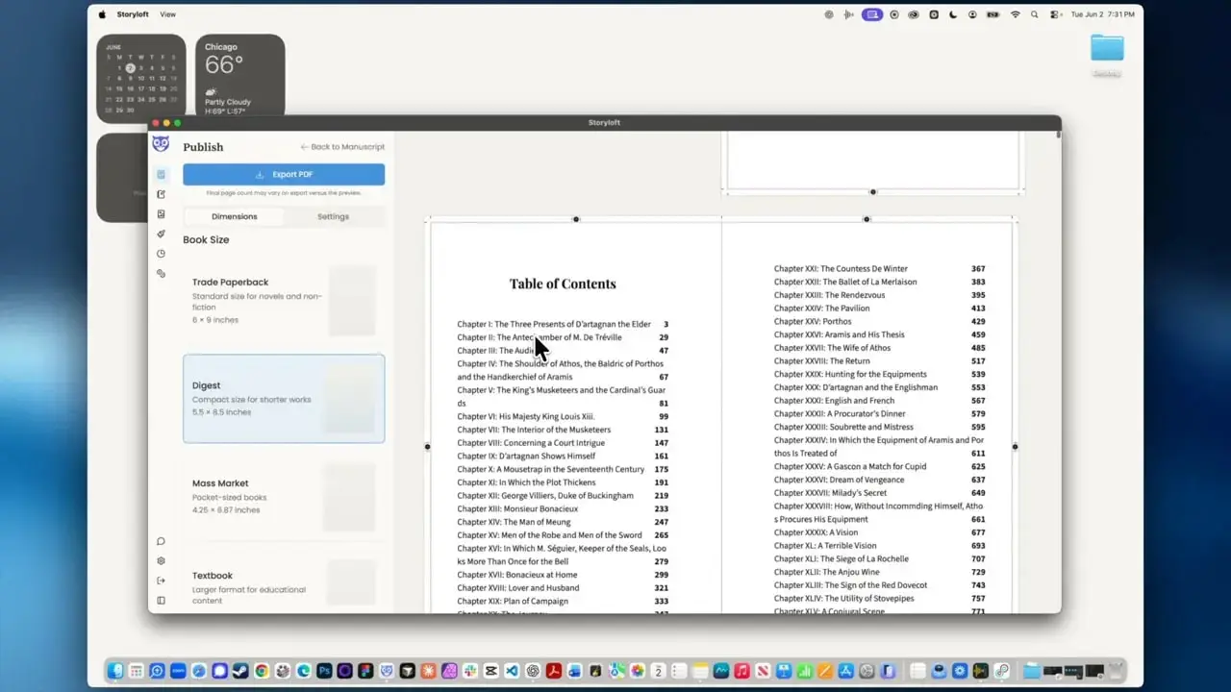Open Spotlight search in the menu bar

1035,14
